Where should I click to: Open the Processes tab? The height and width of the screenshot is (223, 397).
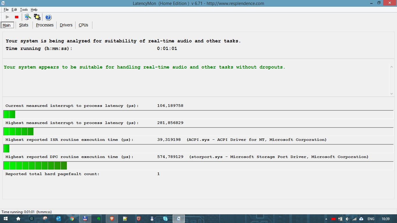pos(45,25)
